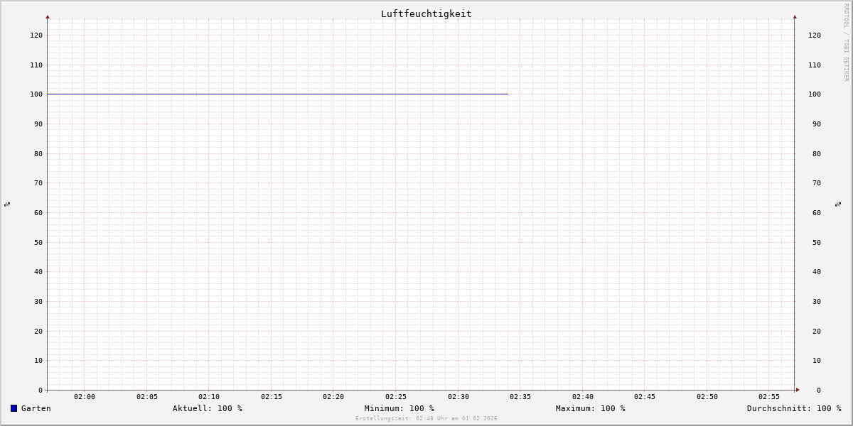Click the right end of blue humidity line
This screenshot has height=426, width=853.
point(508,94)
